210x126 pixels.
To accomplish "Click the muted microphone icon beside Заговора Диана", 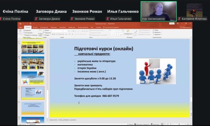I will coord(36,19).
